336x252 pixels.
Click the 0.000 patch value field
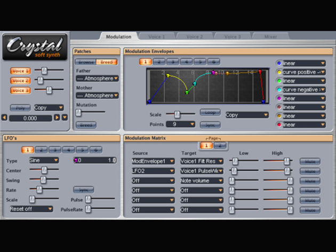30,118
